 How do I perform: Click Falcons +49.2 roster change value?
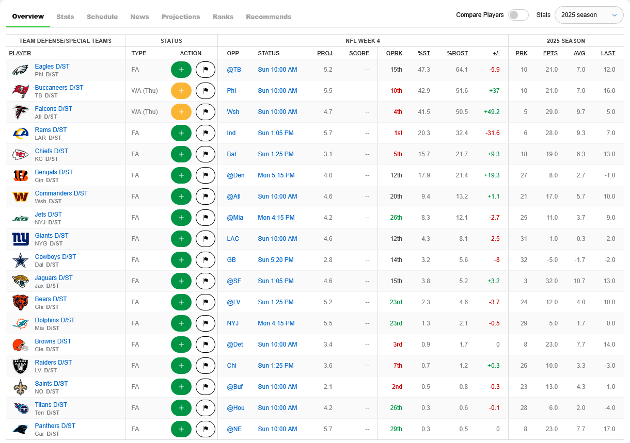coord(492,112)
